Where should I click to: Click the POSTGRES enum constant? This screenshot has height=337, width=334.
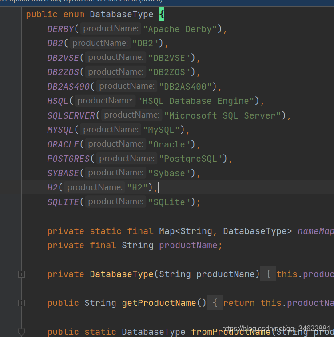[68, 159]
